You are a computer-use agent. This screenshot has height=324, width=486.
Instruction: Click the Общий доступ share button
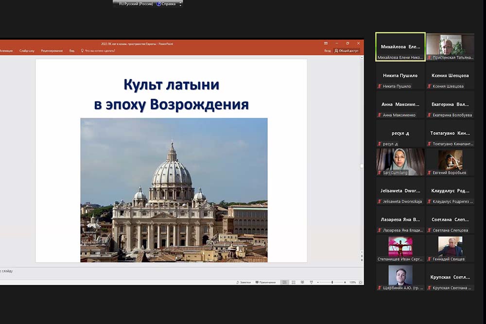point(347,51)
